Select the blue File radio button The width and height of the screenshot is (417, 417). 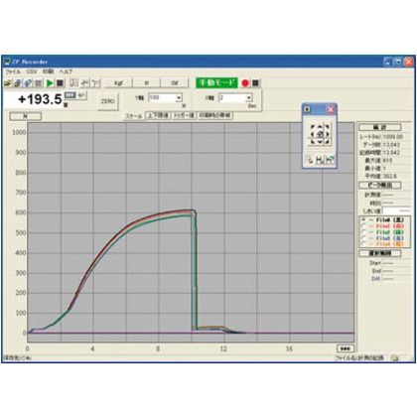tap(363, 238)
